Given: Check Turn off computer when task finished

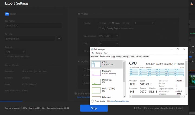Looking at the screenshot, I should pos(135,108).
